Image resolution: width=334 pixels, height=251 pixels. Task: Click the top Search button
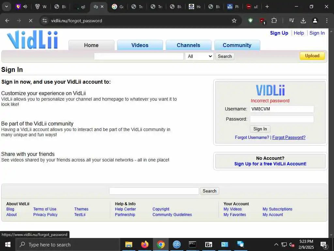click(x=225, y=56)
